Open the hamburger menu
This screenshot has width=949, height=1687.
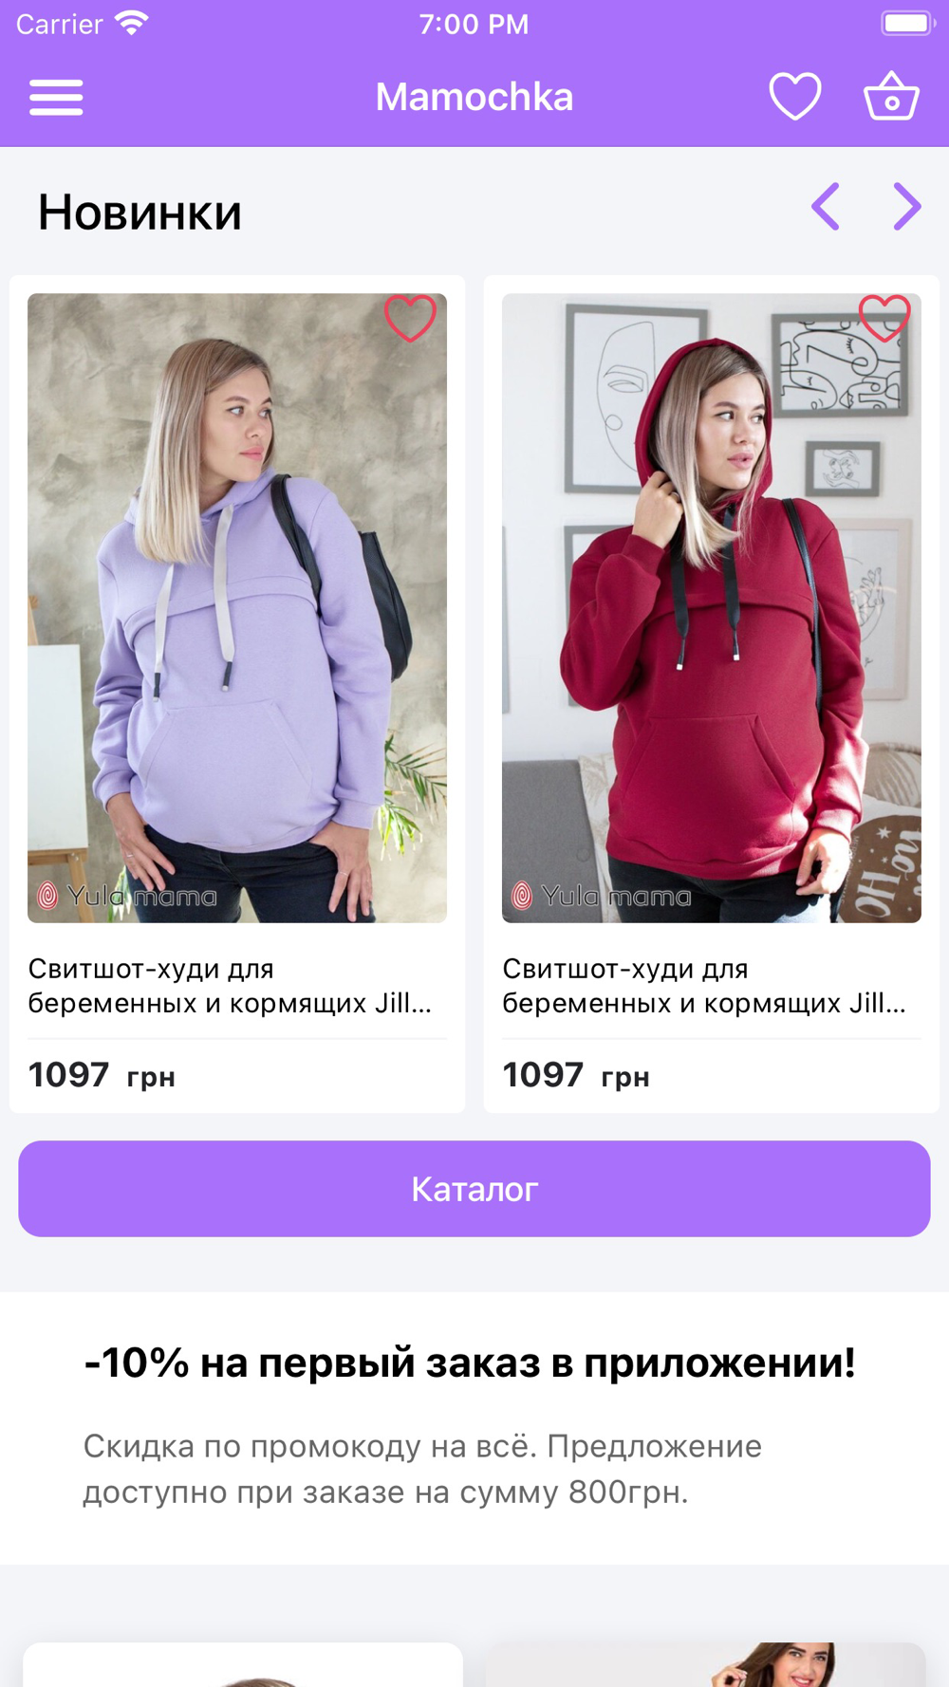point(56,97)
